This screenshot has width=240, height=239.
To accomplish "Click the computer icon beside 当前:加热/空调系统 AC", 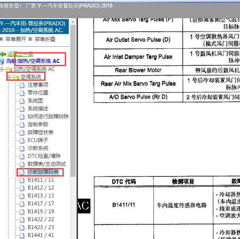I will [2, 61].
